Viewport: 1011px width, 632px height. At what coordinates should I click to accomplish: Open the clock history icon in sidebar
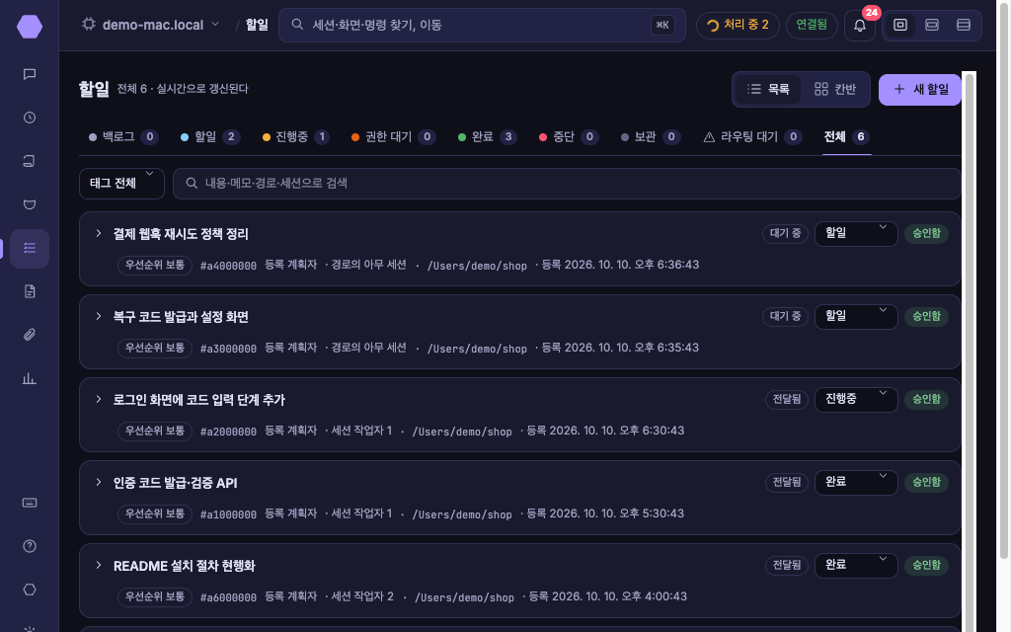pyautogui.click(x=29, y=118)
